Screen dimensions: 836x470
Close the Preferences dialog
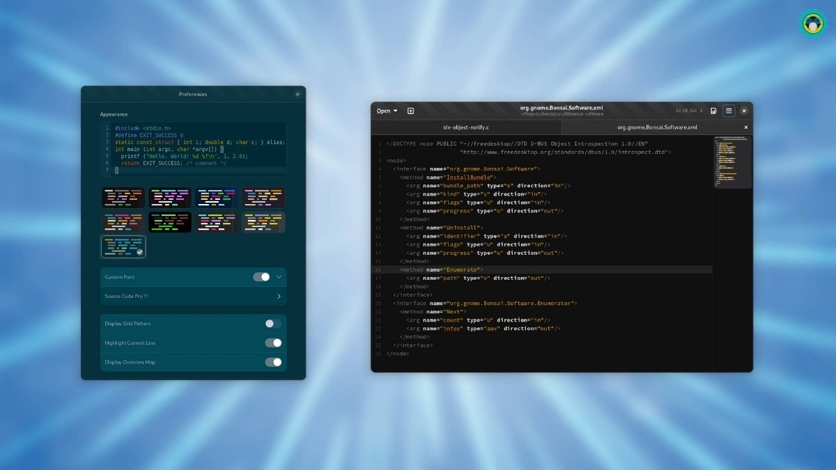(297, 94)
